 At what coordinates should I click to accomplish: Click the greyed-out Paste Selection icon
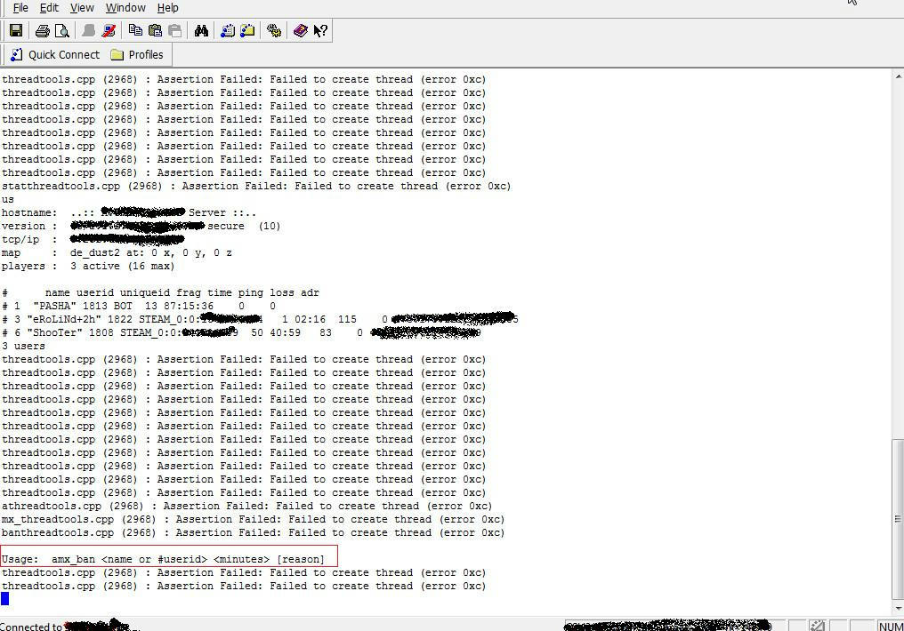click(175, 30)
